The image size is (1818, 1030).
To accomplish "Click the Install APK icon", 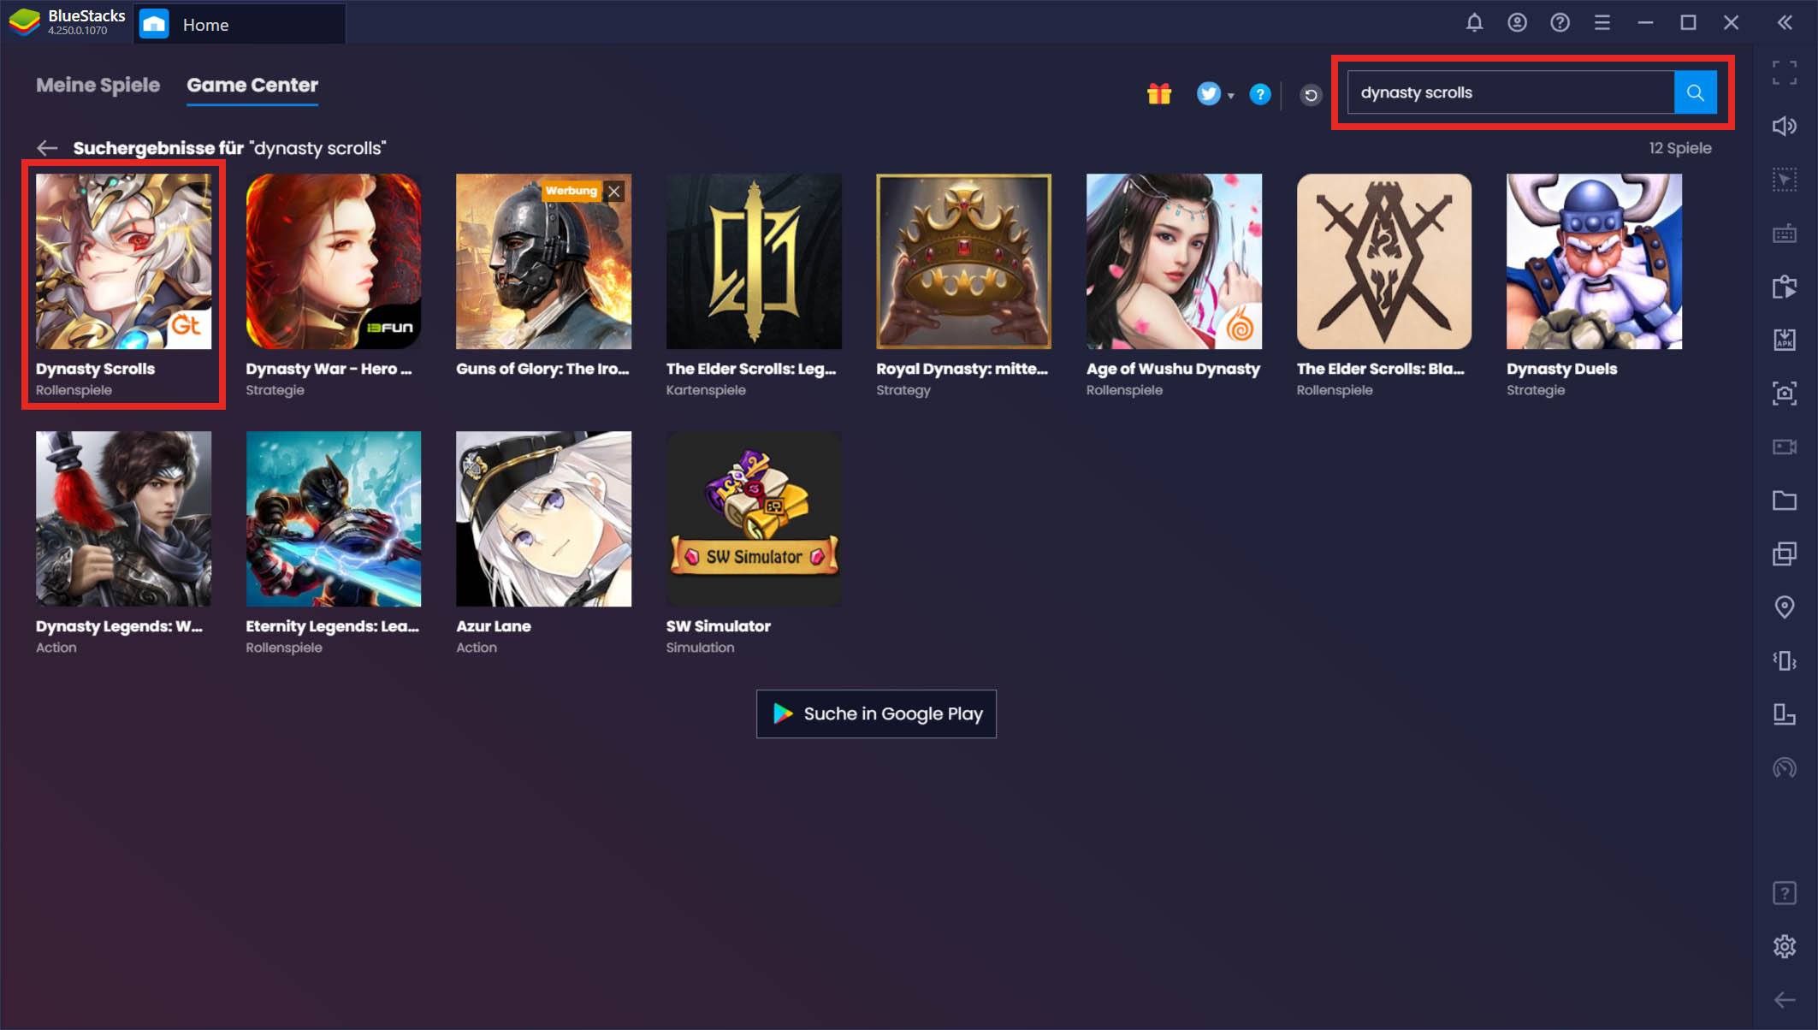I will pos(1785,340).
